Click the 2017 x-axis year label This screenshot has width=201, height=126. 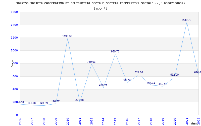[x=139, y=121]
